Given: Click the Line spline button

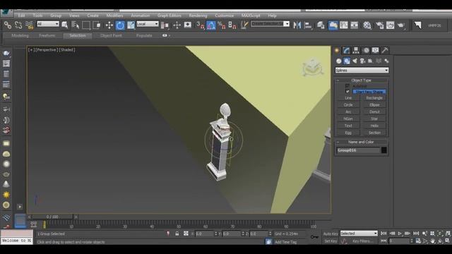Looking at the screenshot, I should [348, 98].
